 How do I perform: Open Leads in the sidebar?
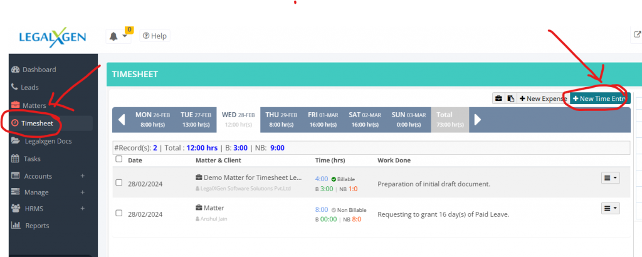coord(29,87)
